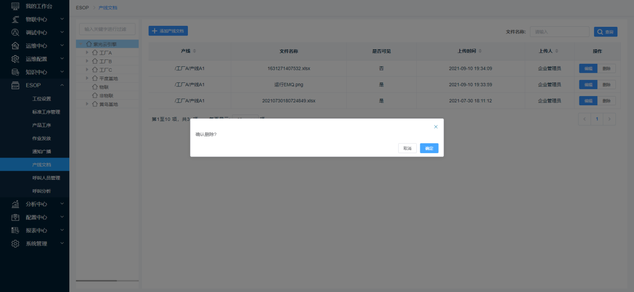This screenshot has width=634, height=292.
Task: Click the 分析中心 chart icon
Action: (x=15, y=204)
